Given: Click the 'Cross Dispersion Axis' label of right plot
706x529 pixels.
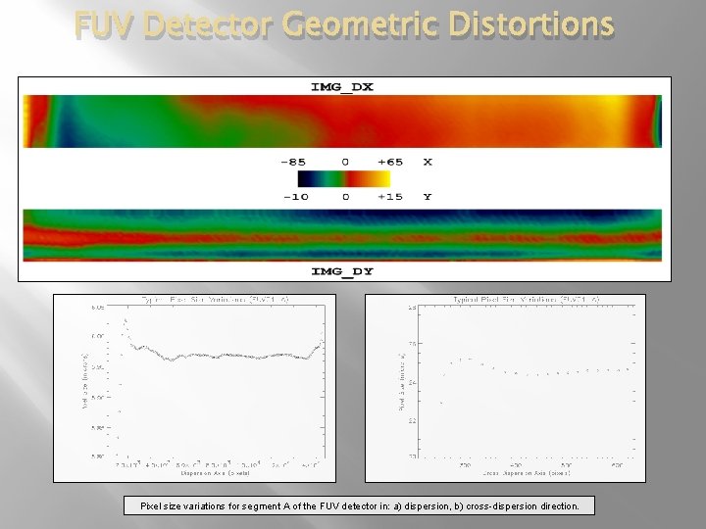Looking at the screenshot, I should [x=527, y=473].
